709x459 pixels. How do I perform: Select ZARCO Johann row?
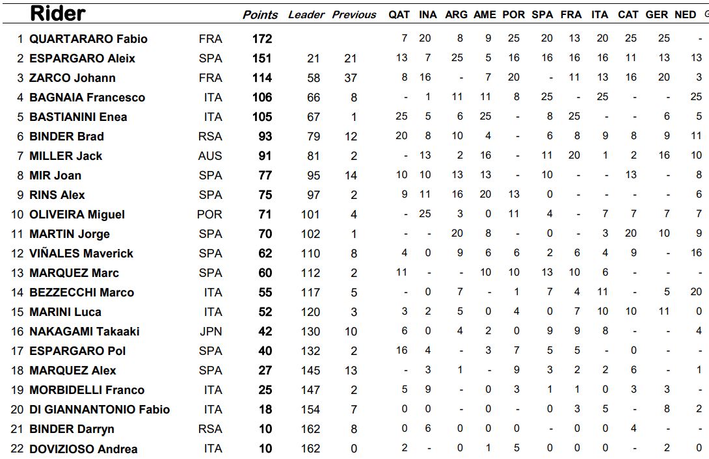click(72, 78)
